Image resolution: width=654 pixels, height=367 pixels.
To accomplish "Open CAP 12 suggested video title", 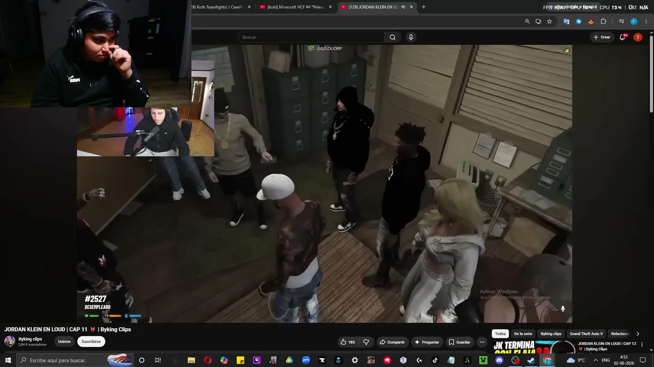I will pos(607,346).
